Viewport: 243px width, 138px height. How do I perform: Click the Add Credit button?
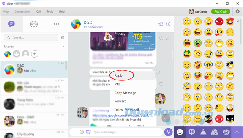point(221,11)
